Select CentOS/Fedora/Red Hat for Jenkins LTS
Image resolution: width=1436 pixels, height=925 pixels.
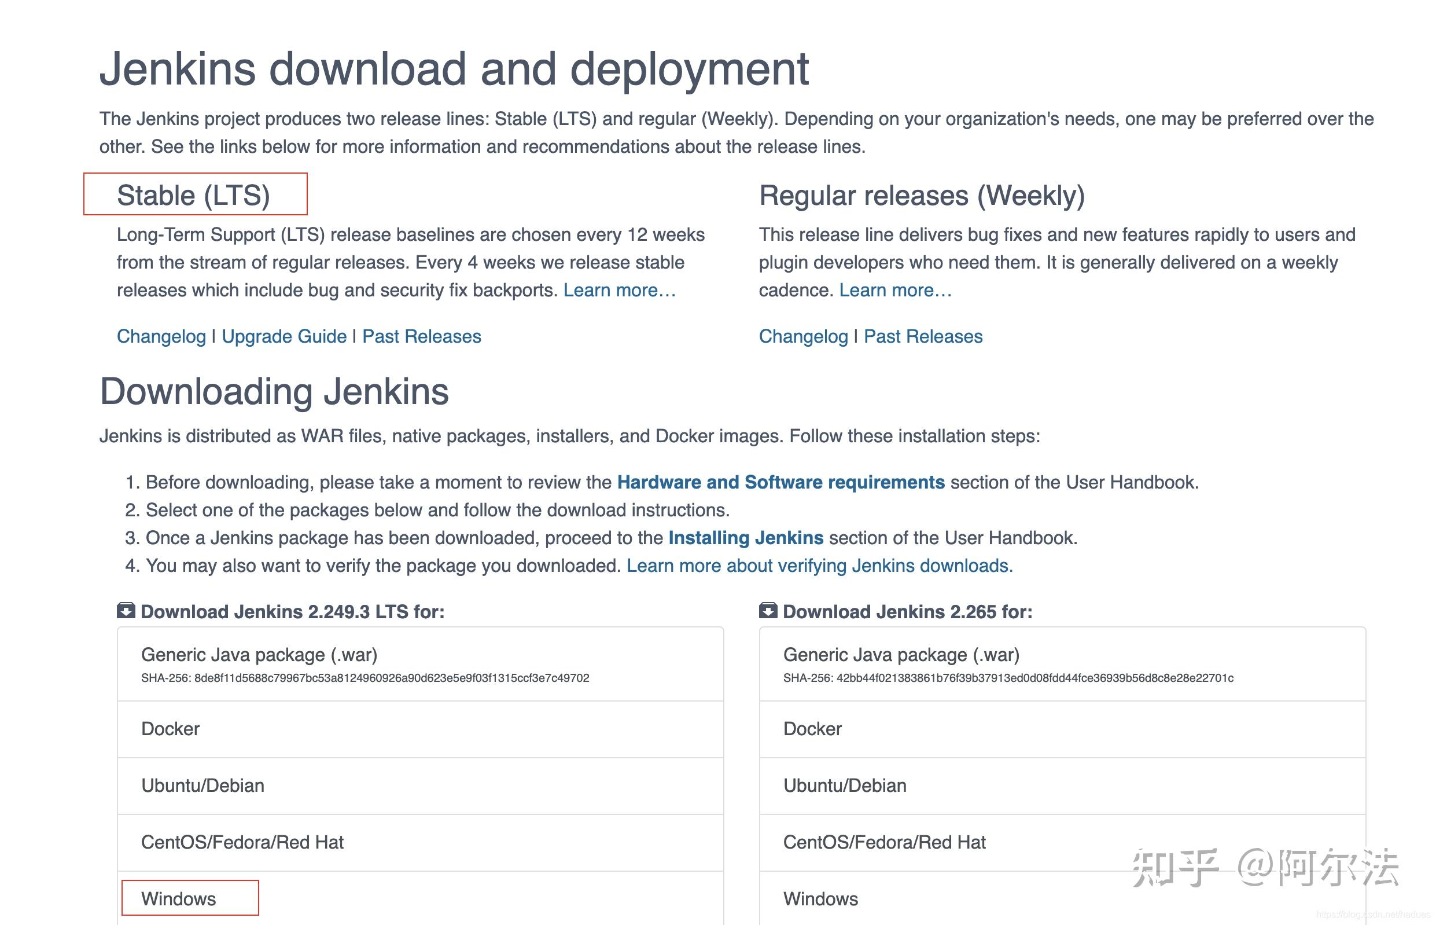(242, 842)
